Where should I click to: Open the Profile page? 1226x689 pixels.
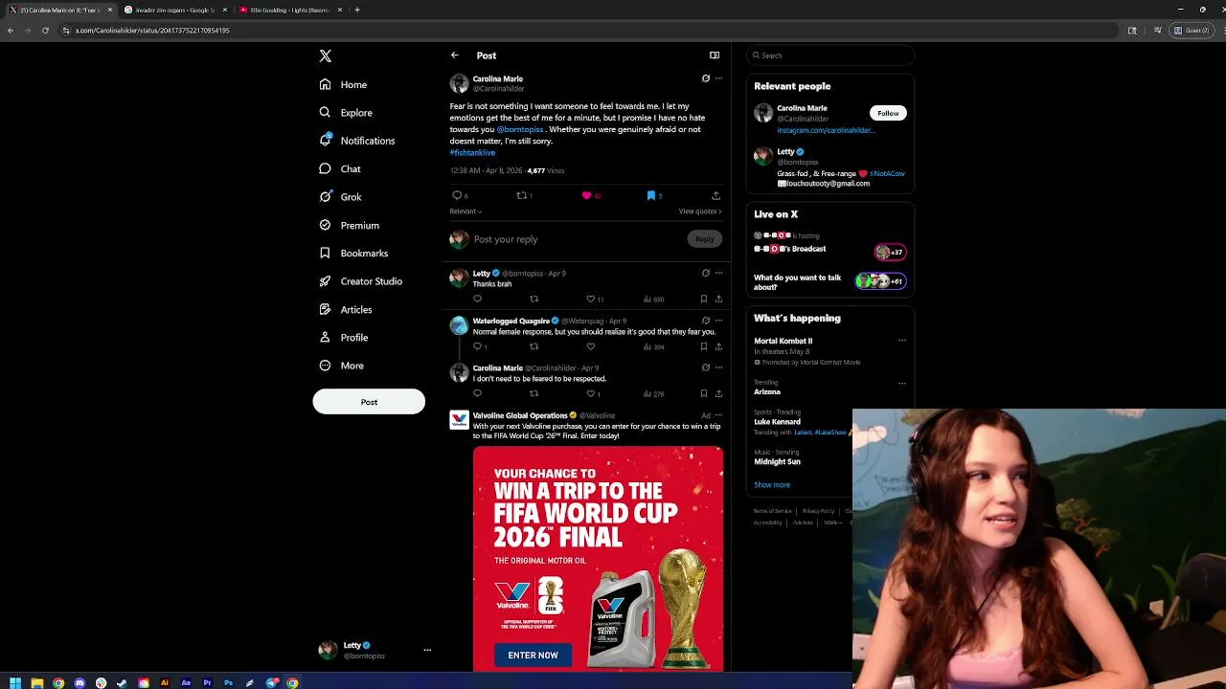(344, 338)
